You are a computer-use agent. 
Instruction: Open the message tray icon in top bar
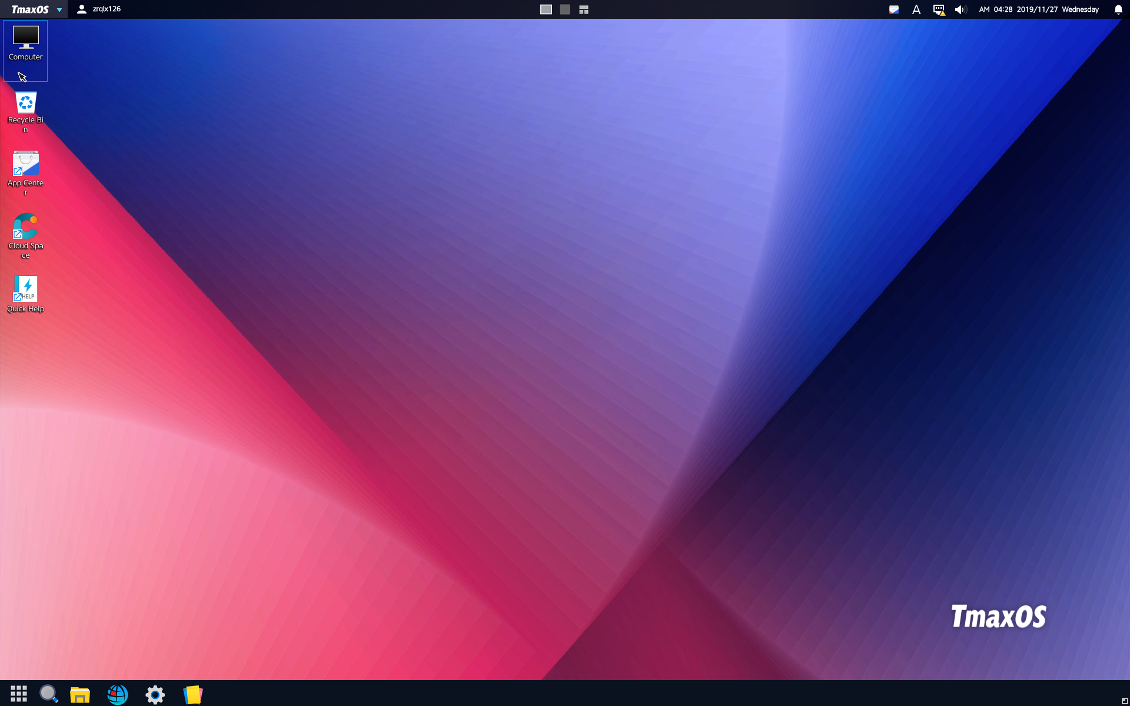[x=894, y=9]
